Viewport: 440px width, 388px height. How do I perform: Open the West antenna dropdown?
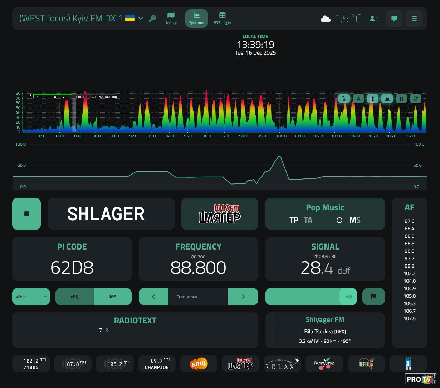(x=31, y=297)
